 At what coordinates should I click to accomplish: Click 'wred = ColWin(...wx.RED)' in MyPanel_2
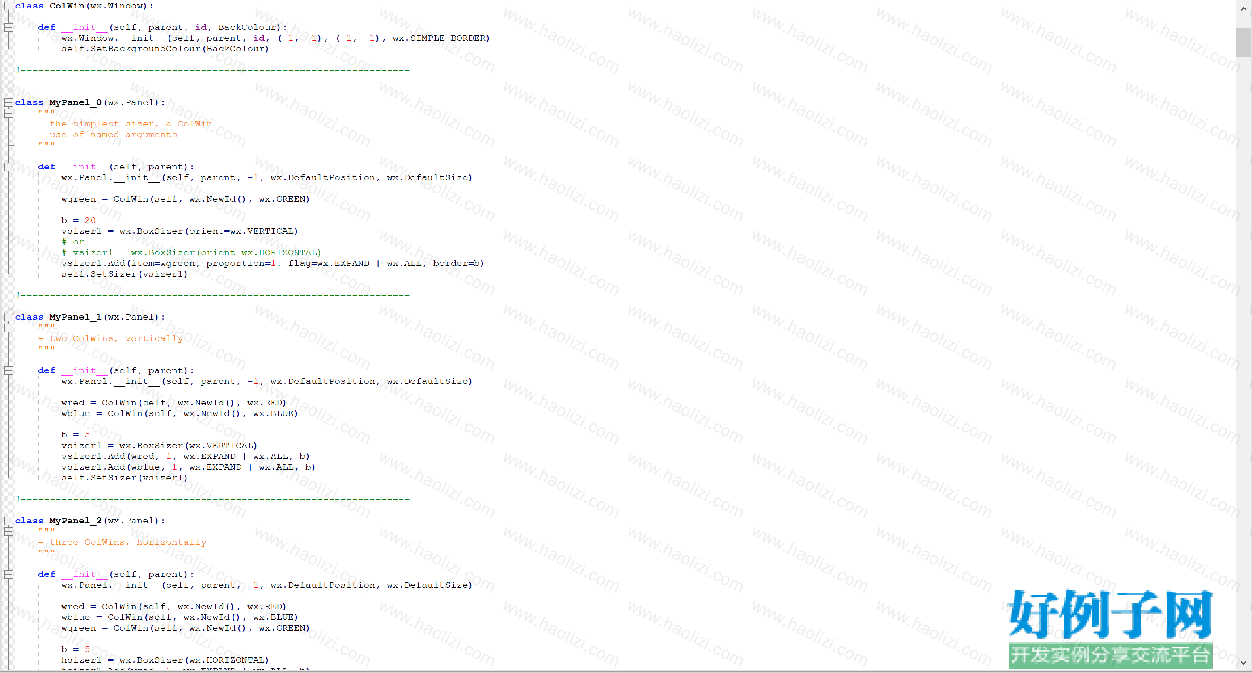[173, 607]
